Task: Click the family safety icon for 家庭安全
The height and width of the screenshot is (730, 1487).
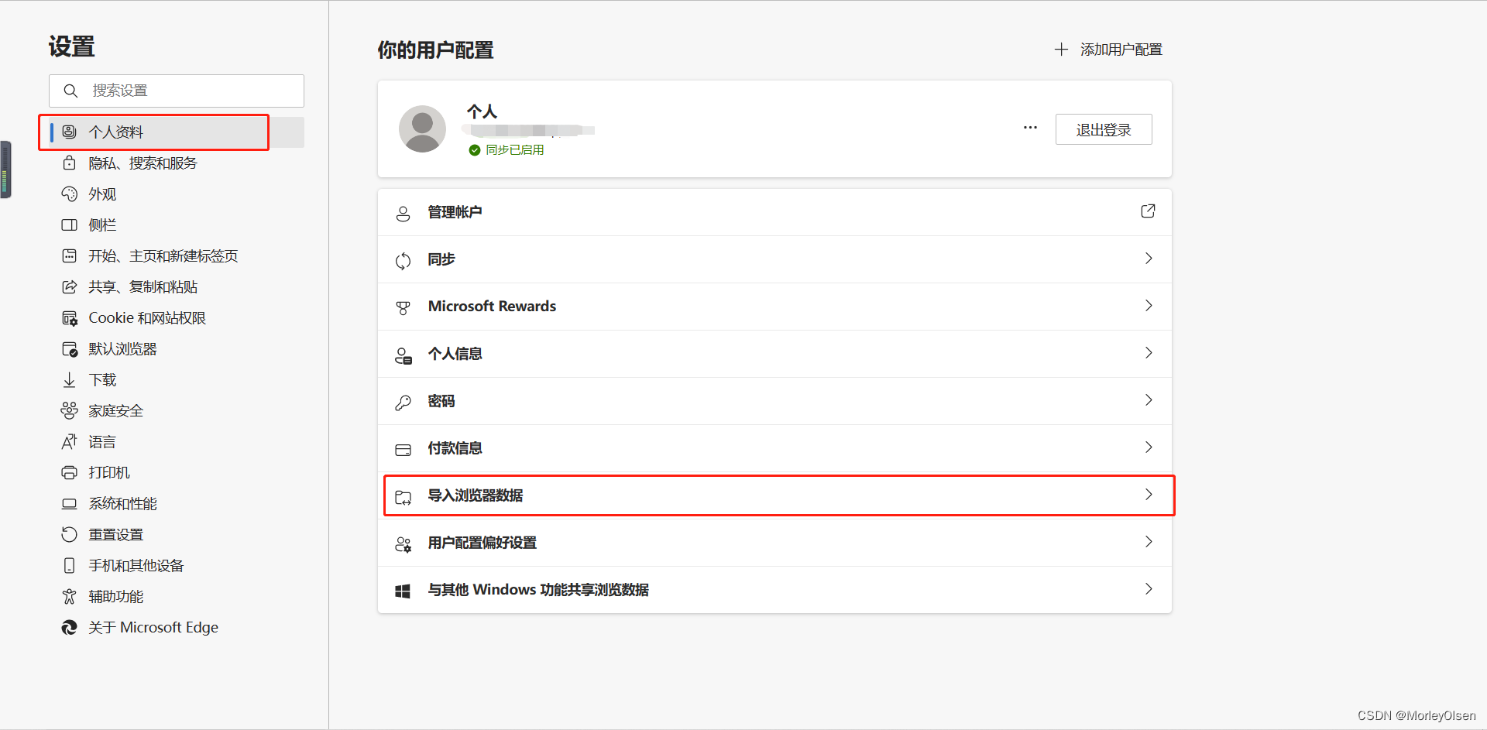Action: click(69, 410)
